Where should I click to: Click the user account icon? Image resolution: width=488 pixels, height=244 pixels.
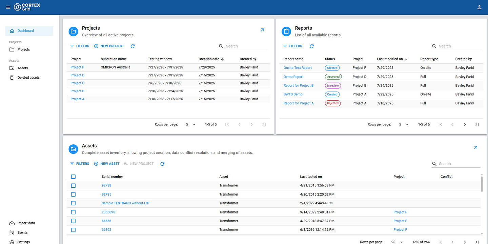tap(479, 7)
